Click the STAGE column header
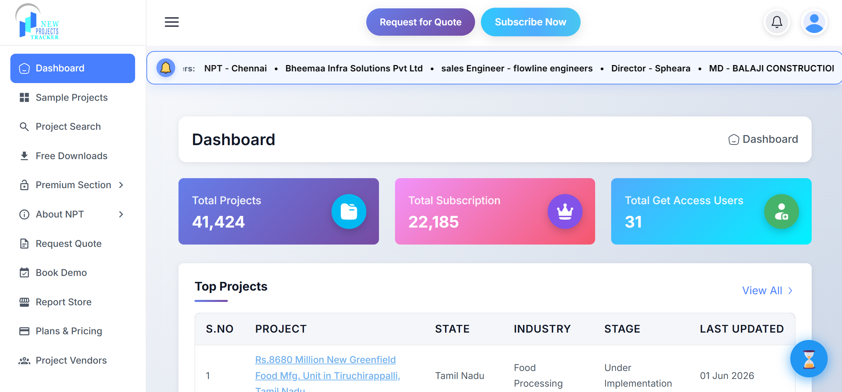The image size is (842, 392). 622,329
